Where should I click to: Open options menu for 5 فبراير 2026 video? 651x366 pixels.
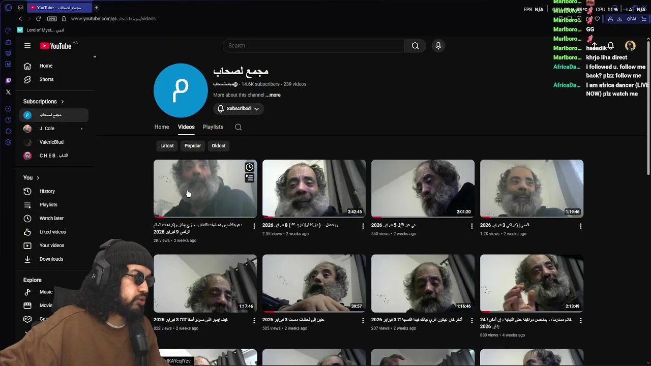pyautogui.click(x=471, y=226)
